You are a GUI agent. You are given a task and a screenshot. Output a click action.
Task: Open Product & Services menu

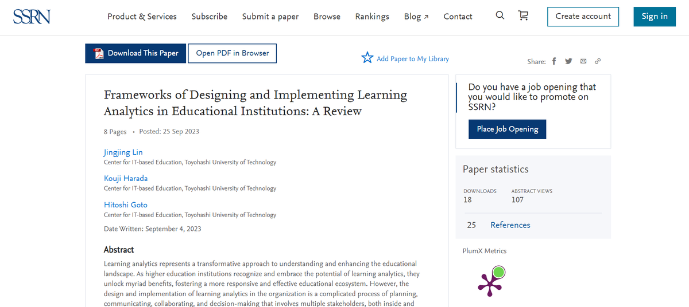pyautogui.click(x=142, y=17)
